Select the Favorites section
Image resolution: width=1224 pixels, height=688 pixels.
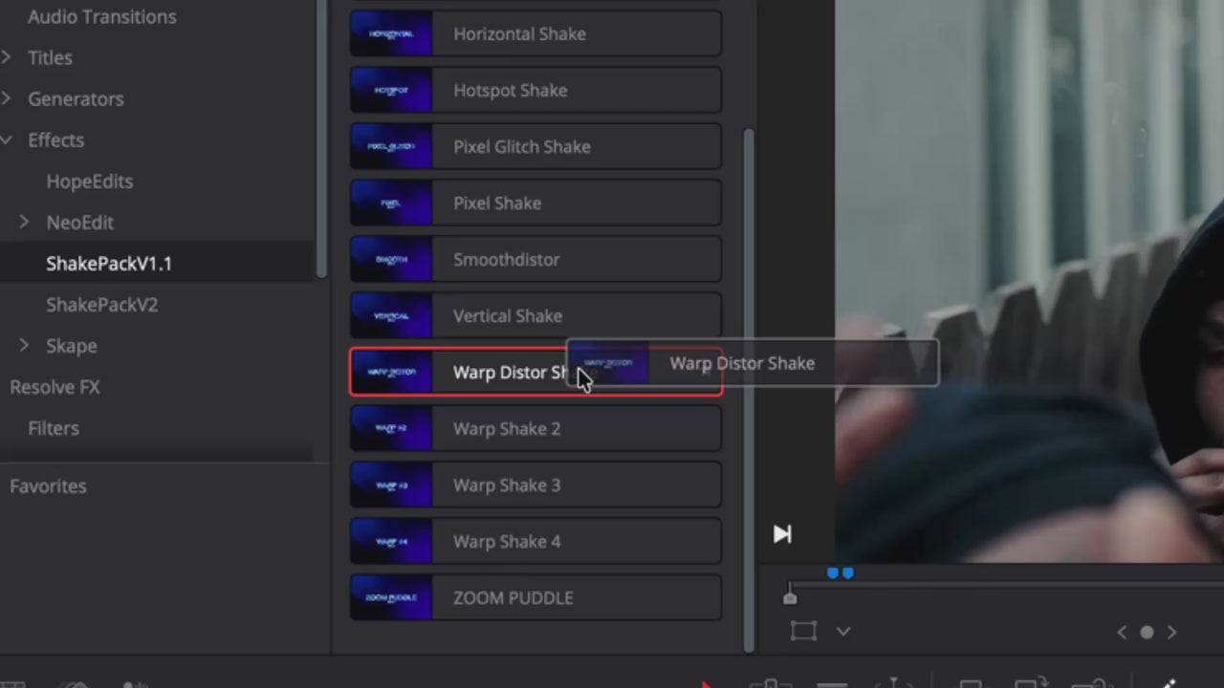(48, 486)
